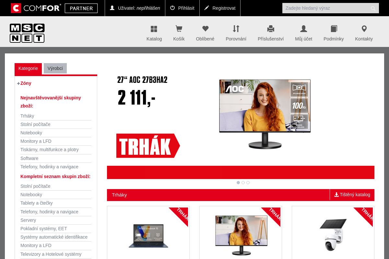This screenshot has height=259, width=389.
Task: Open the AOC monitor product thumbnail
Action: pos(241,236)
